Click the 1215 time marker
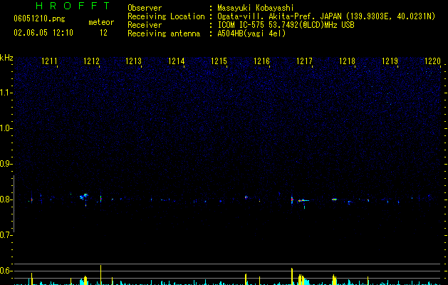 tap(219, 61)
